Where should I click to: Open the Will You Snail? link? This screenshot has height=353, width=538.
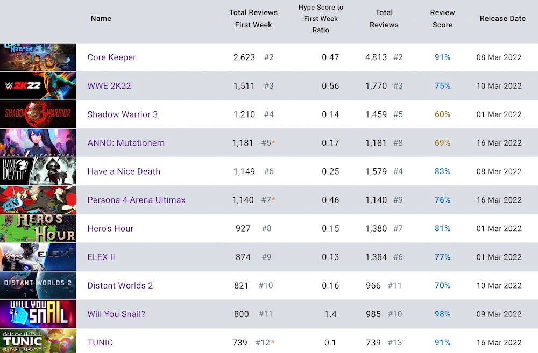pos(116,314)
